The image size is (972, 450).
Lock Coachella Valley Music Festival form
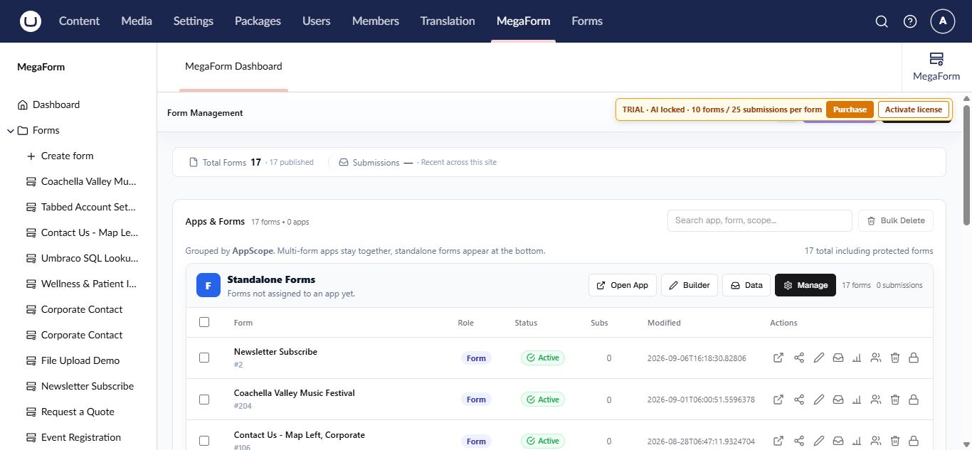[x=914, y=400]
